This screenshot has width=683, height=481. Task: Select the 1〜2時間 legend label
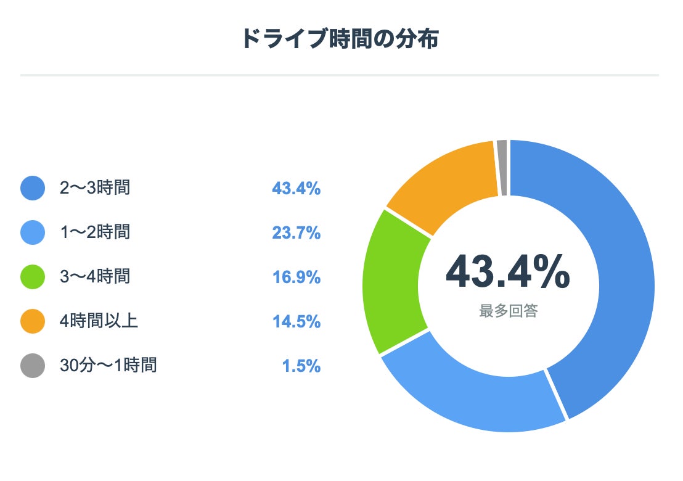95,232
